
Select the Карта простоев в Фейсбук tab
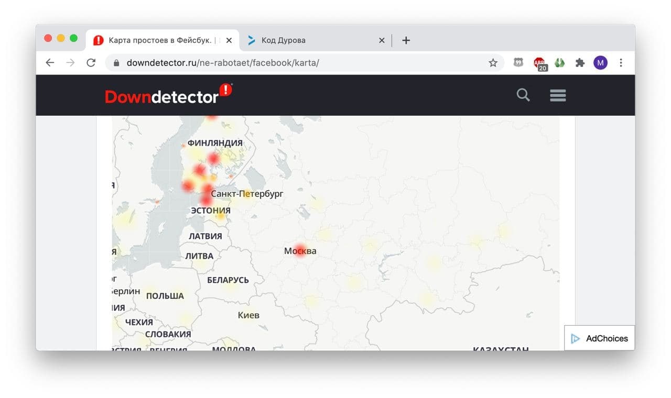pyautogui.click(x=163, y=40)
